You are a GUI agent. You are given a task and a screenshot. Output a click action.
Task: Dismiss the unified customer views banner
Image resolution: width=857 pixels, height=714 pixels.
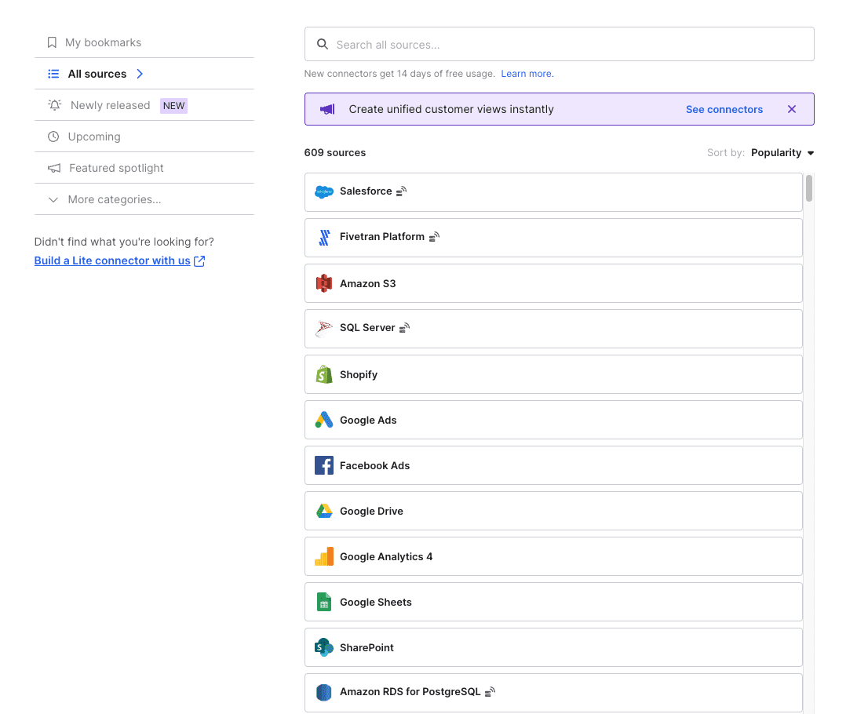(792, 109)
